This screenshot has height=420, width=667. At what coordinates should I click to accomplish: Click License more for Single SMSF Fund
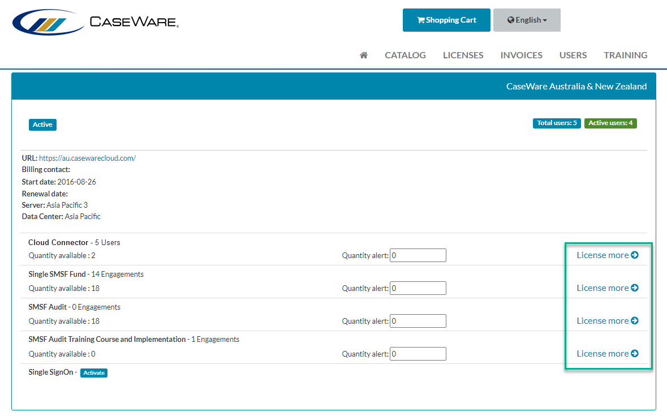607,288
